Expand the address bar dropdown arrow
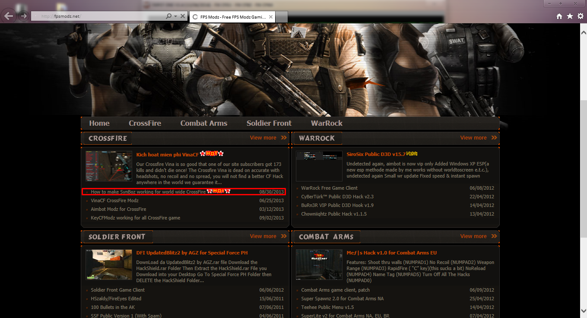Image resolution: width=587 pixels, height=318 pixels. click(175, 16)
